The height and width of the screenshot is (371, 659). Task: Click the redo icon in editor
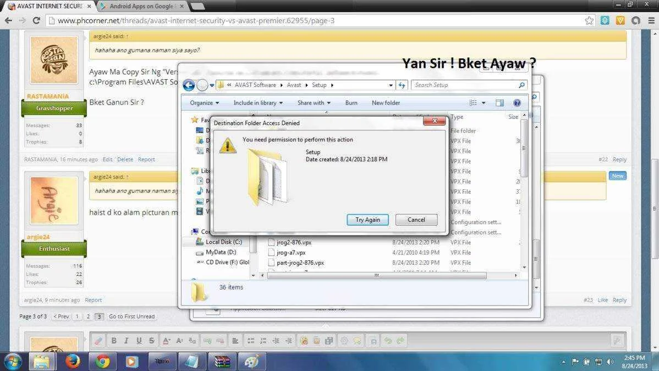point(400,341)
